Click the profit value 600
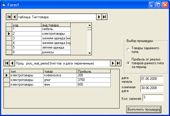Screen dimensions: 170x116 click(94, 84)
